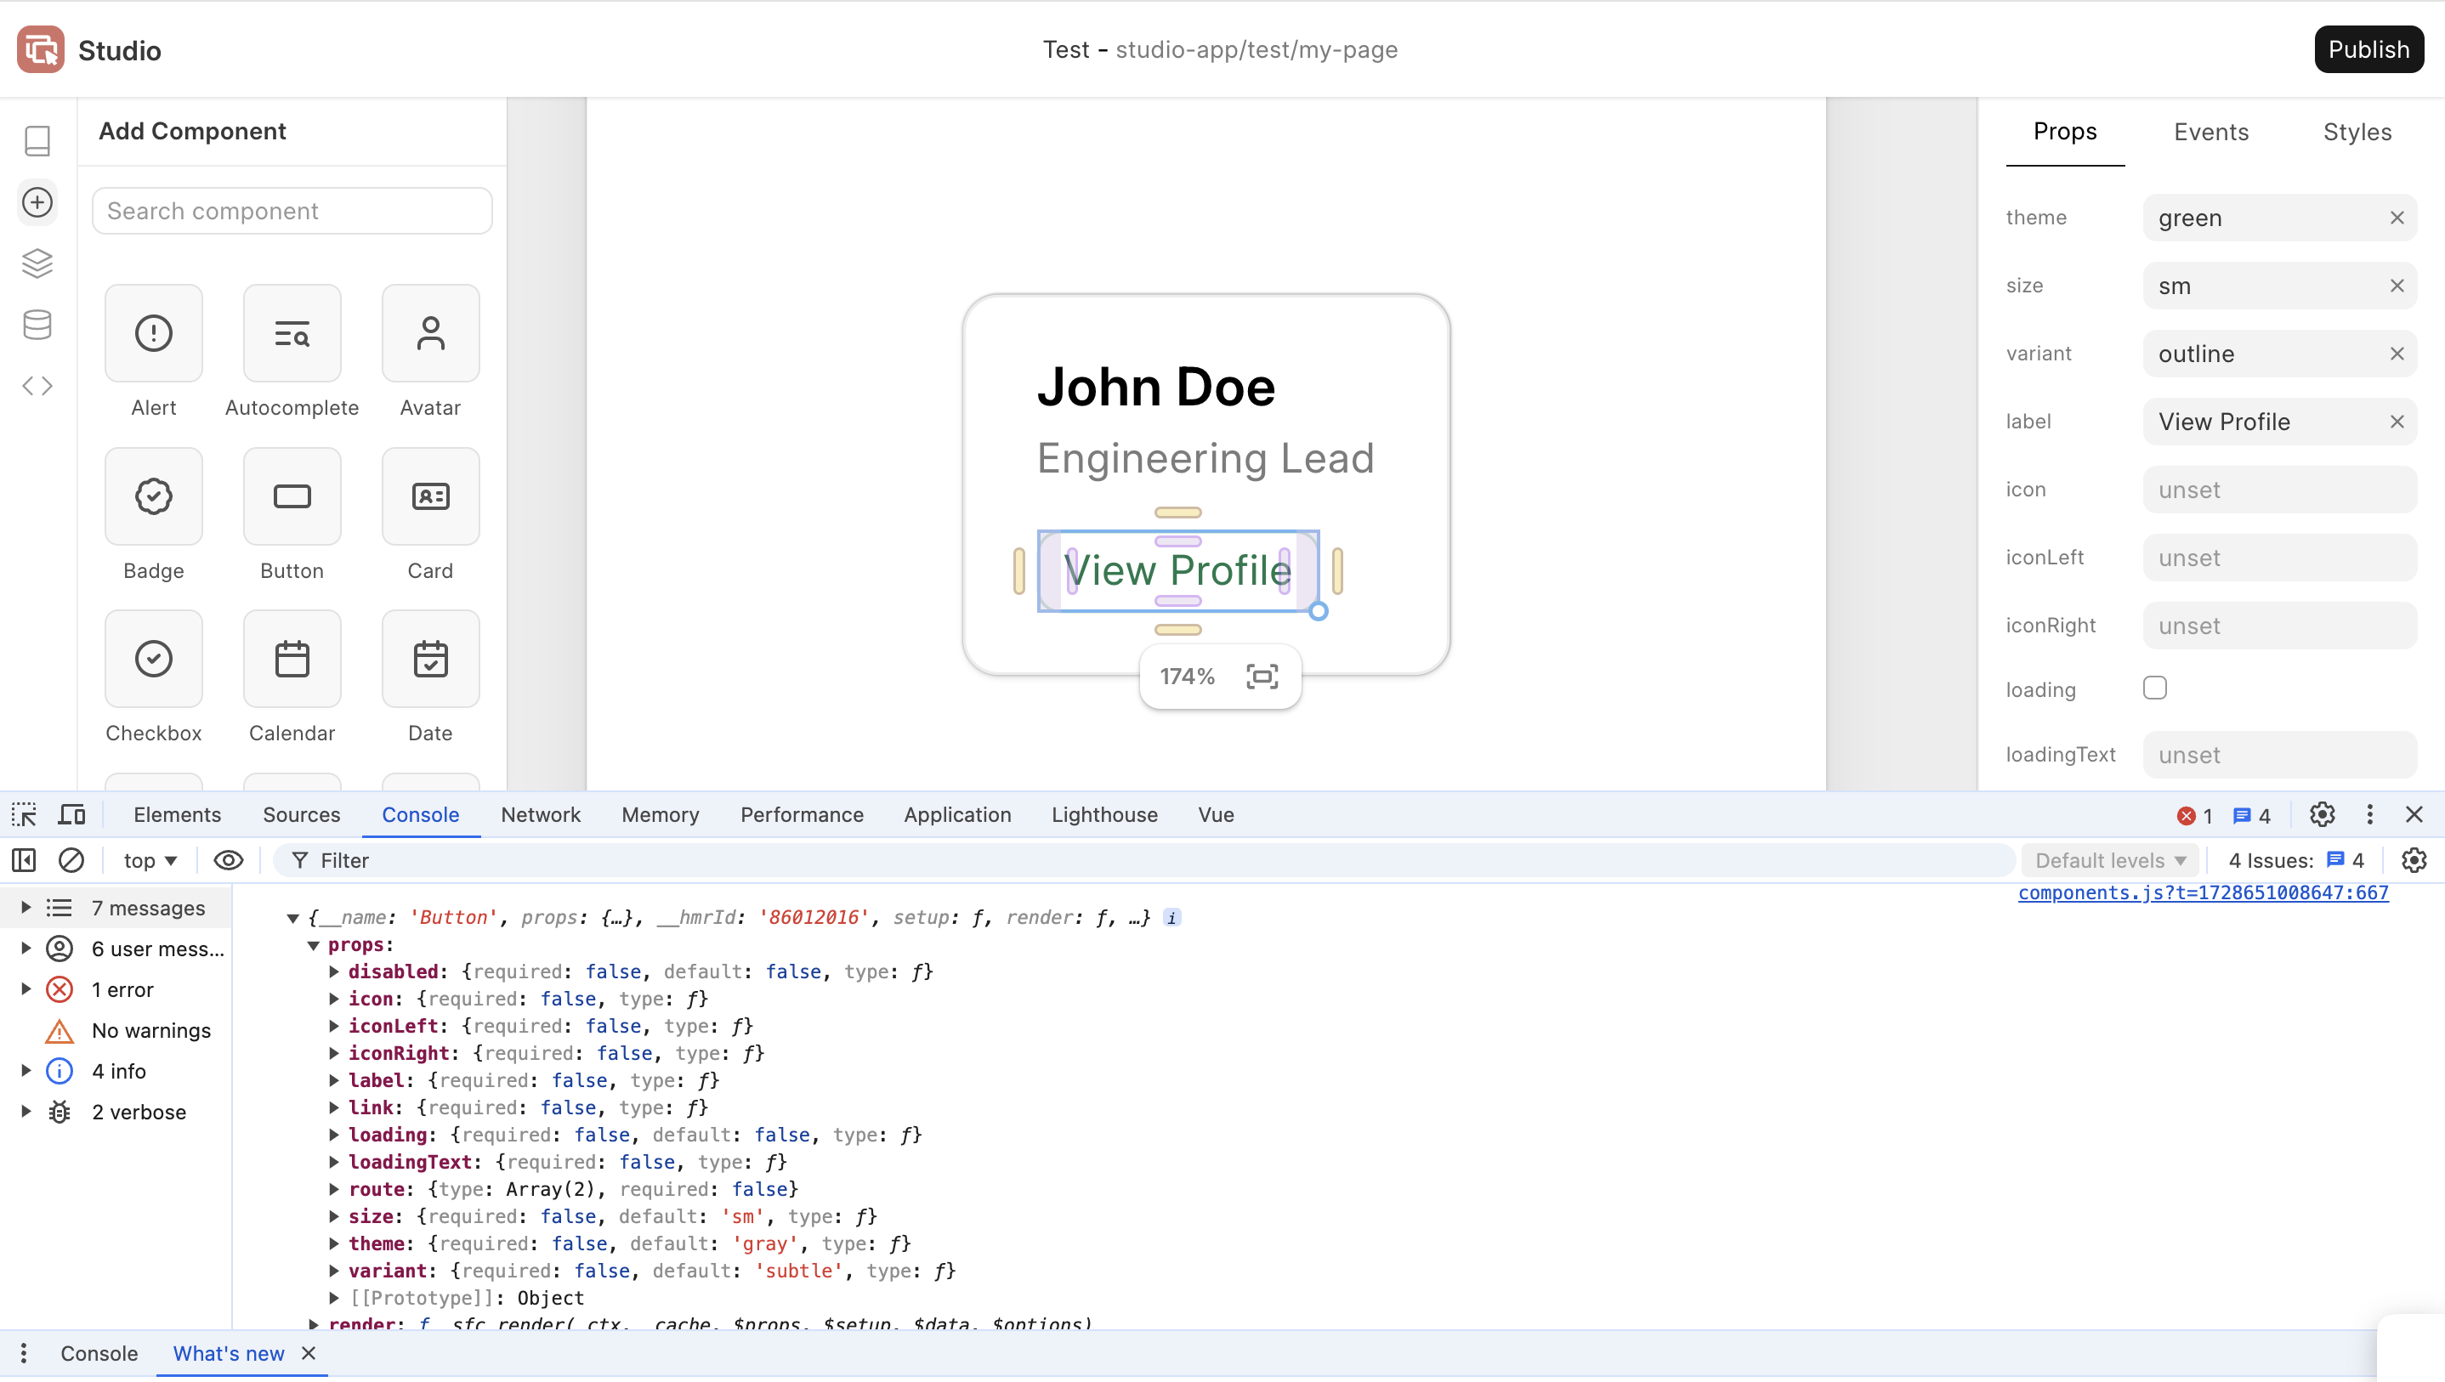
Task: Open the Elements DevTools tab
Action: 177,814
